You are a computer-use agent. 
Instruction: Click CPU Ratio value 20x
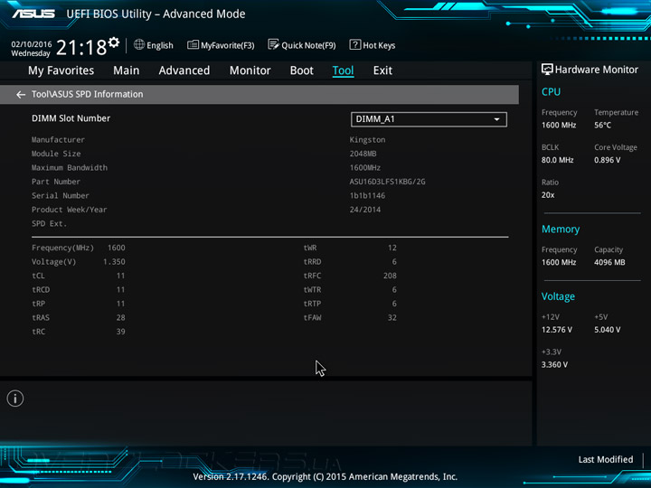point(548,194)
